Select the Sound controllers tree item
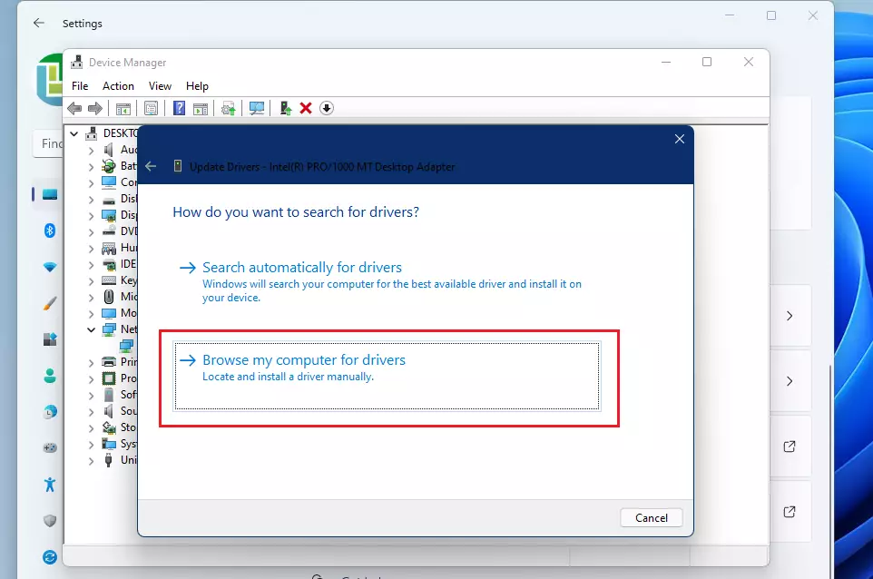 120,411
